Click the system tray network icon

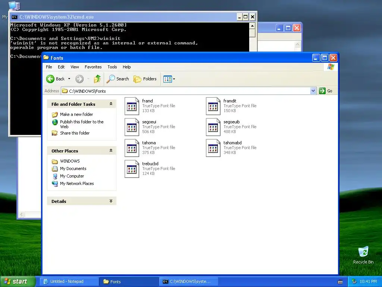[x=354, y=282]
